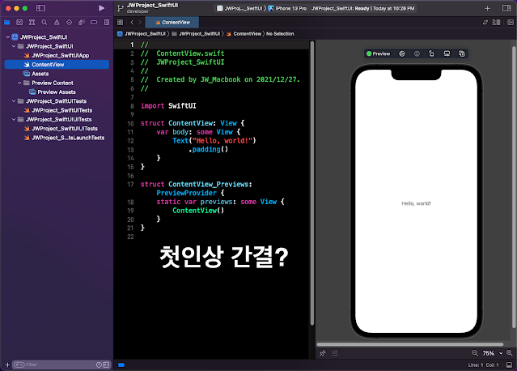Image resolution: width=517 pixels, height=371 pixels.
Task: Toggle the debug area at bottom right
Action: click(510, 365)
